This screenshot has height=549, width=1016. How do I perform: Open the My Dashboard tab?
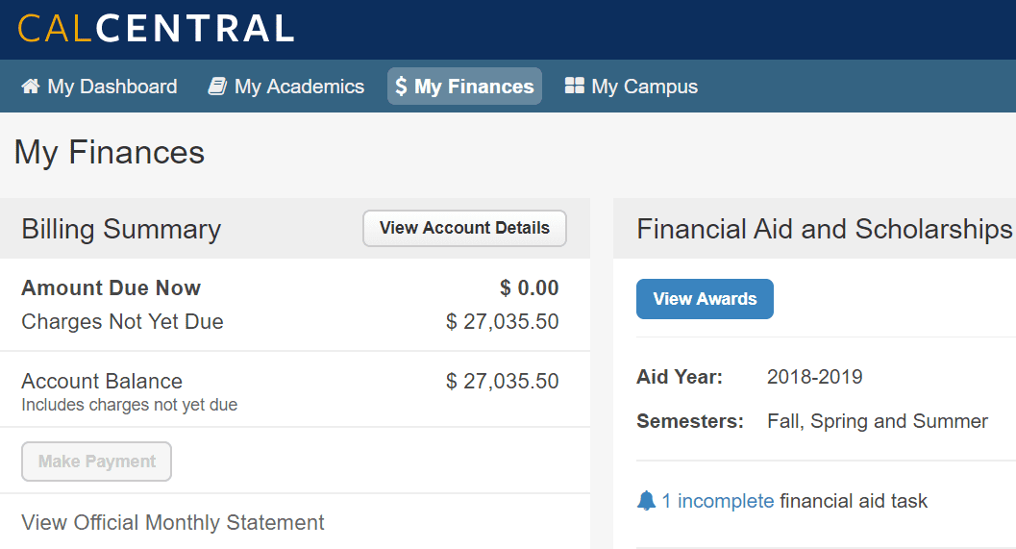pyautogui.click(x=98, y=87)
